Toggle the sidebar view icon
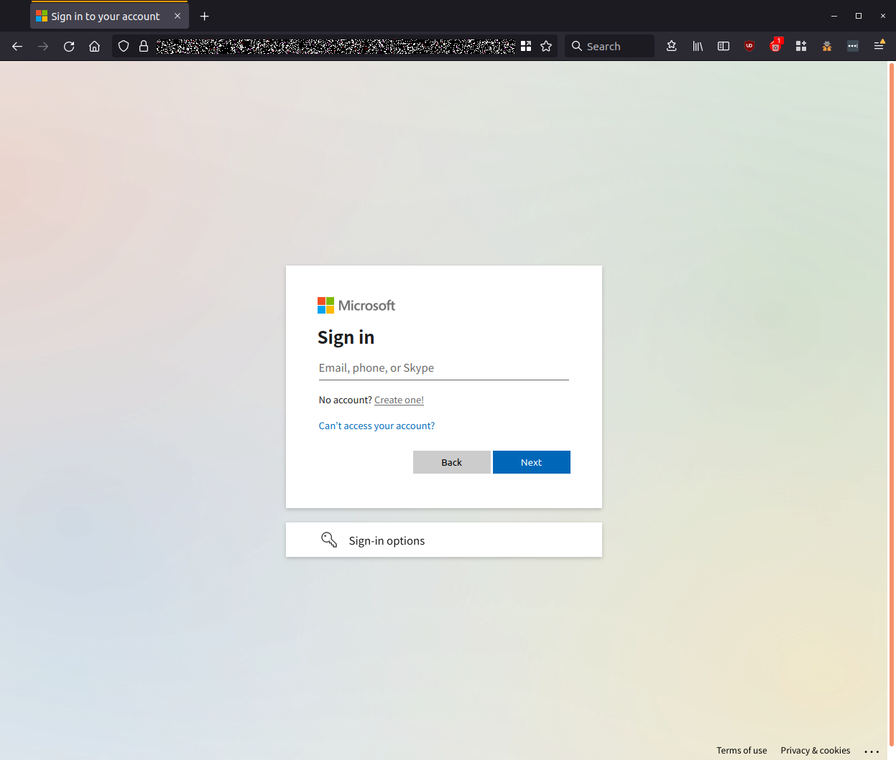 (x=723, y=45)
